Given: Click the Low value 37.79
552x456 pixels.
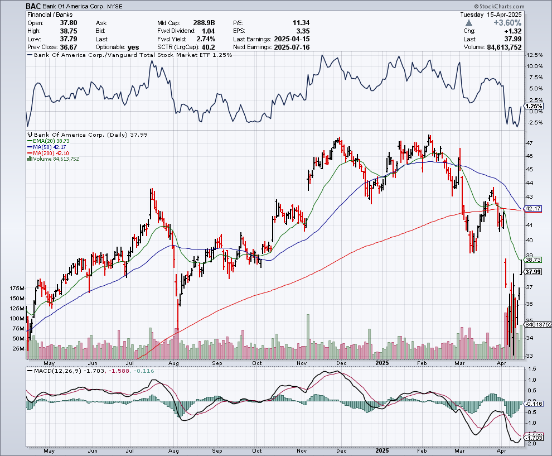Looking at the screenshot, I should [x=68, y=39].
